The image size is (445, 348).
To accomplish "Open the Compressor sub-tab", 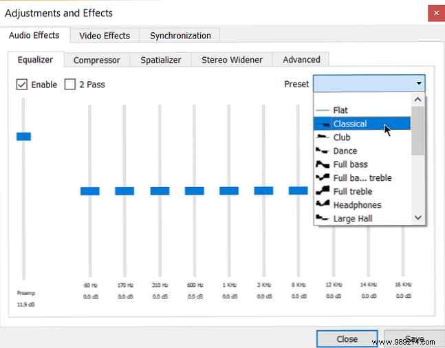I will click(97, 60).
